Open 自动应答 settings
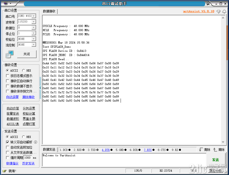This screenshot has width=229, height=175. pyautogui.click(x=13, y=108)
